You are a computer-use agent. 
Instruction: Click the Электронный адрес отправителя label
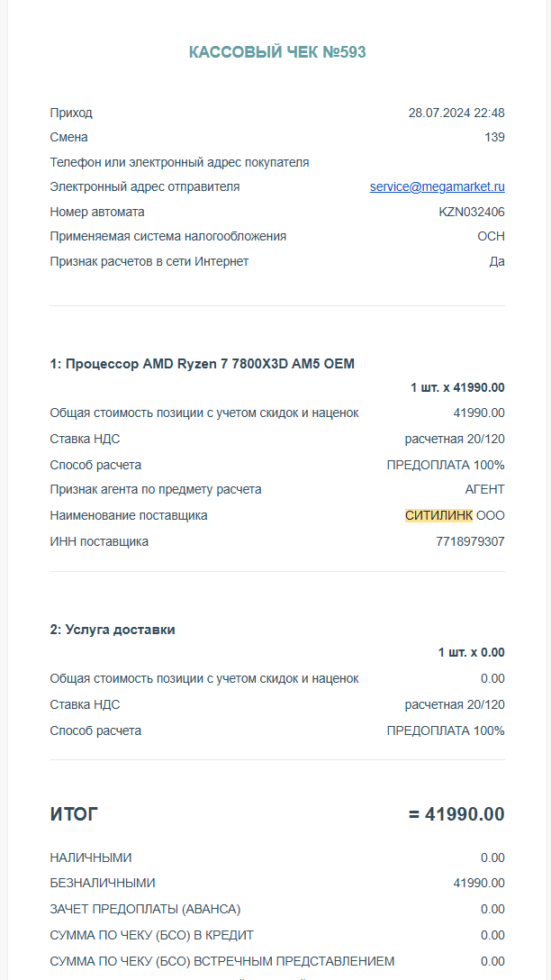[145, 187]
